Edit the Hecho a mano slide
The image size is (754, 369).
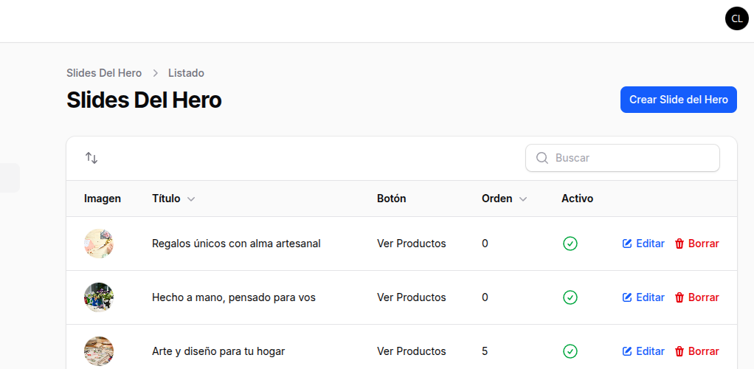point(643,297)
